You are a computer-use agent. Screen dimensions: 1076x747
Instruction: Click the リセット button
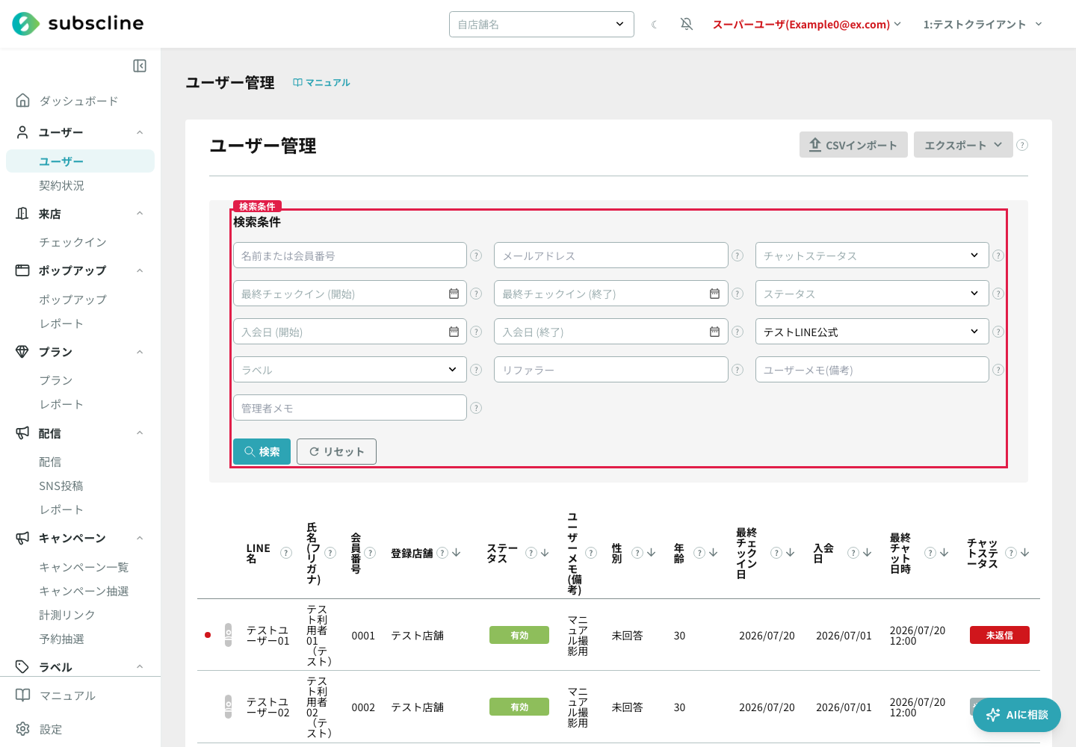[336, 451]
